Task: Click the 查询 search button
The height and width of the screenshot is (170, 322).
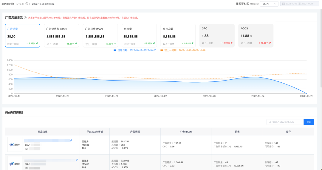Action: [x=309, y=122]
